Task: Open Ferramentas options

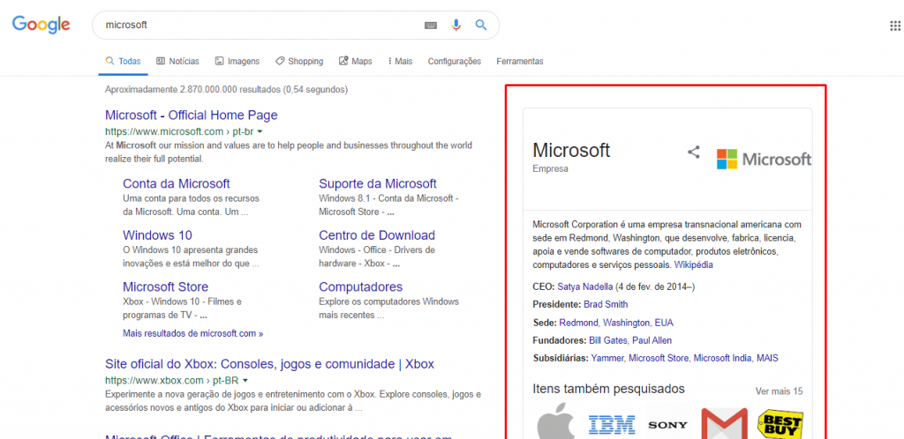Action: coord(519,61)
